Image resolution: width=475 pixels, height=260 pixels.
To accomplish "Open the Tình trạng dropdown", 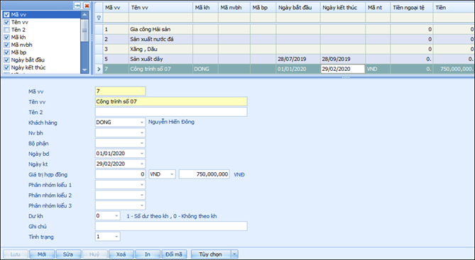I will 116,237.
